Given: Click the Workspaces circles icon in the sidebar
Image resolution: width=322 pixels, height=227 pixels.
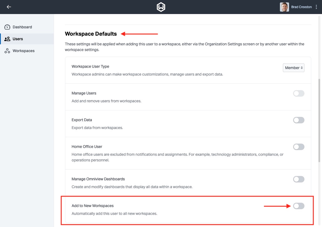Looking at the screenshot, I should coord(7,51).
